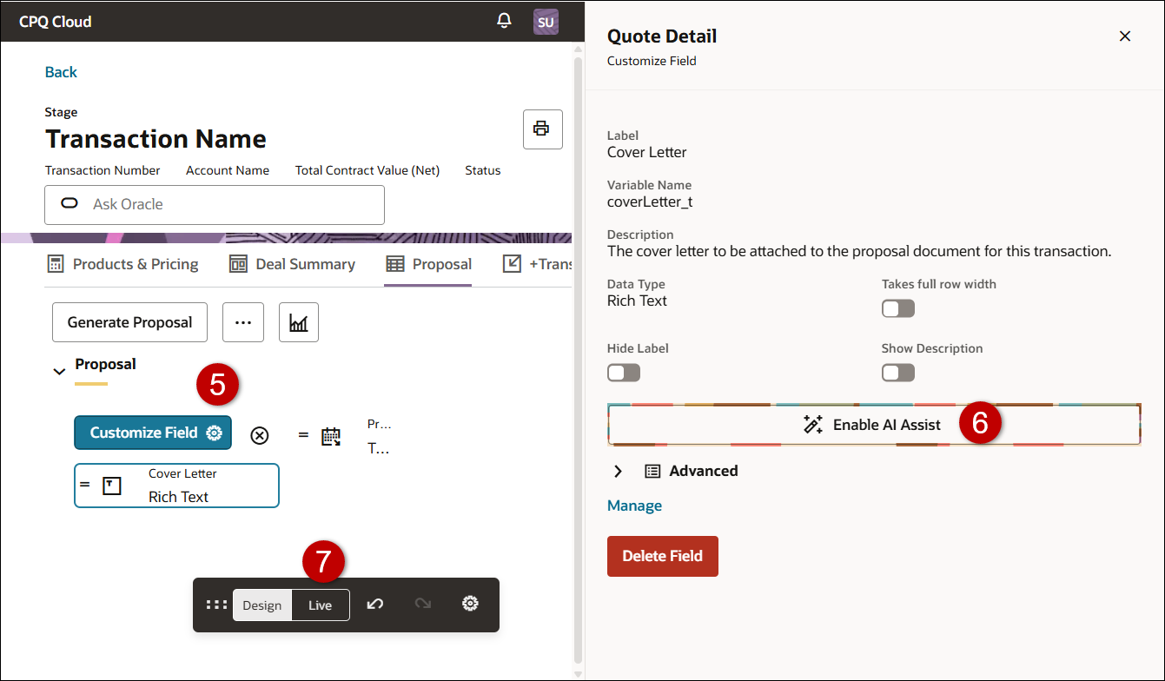Enable the Show Description switch

coord(898,373)
